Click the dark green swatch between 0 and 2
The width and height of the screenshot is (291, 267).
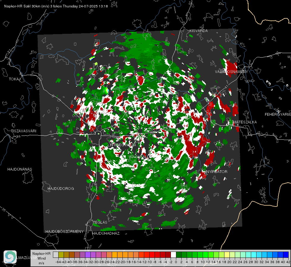pos(179,255)
